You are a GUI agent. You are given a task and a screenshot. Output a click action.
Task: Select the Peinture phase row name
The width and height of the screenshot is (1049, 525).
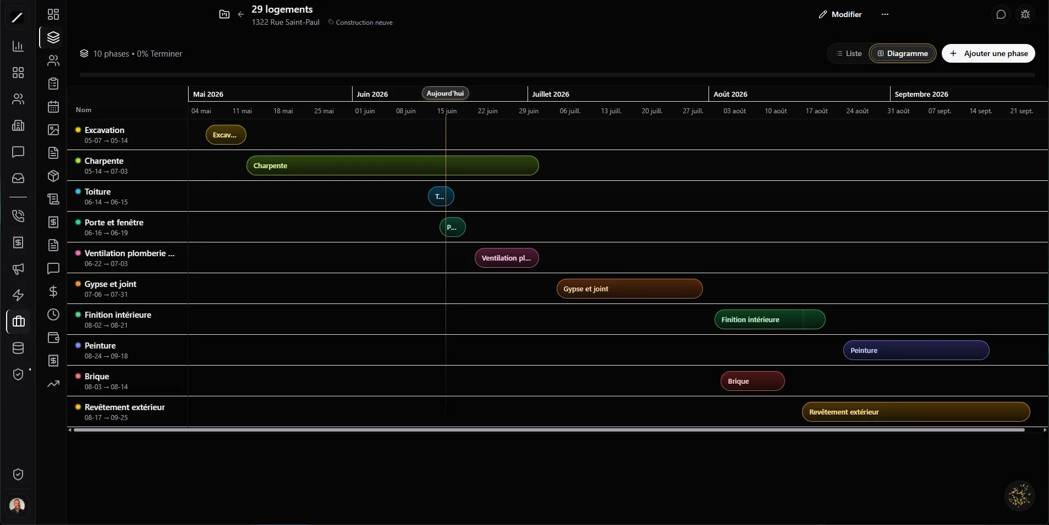[x=100, y=345]
